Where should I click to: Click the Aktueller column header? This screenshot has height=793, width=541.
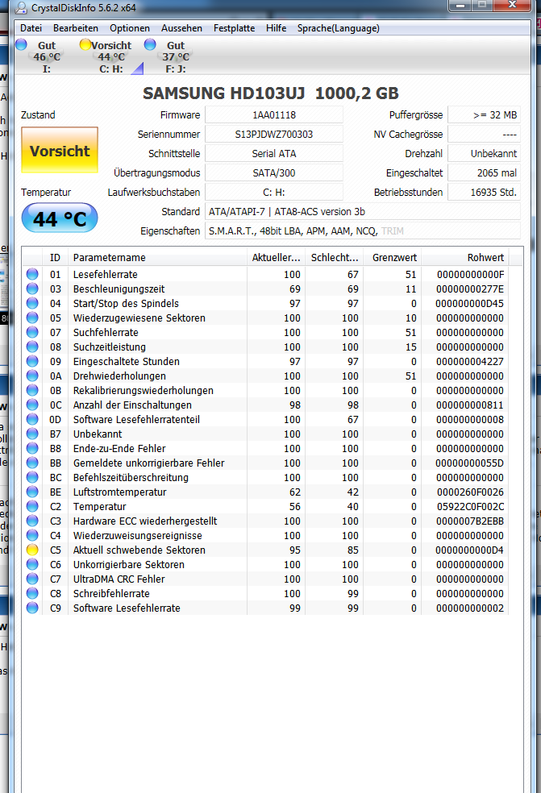tap(276, 257)
